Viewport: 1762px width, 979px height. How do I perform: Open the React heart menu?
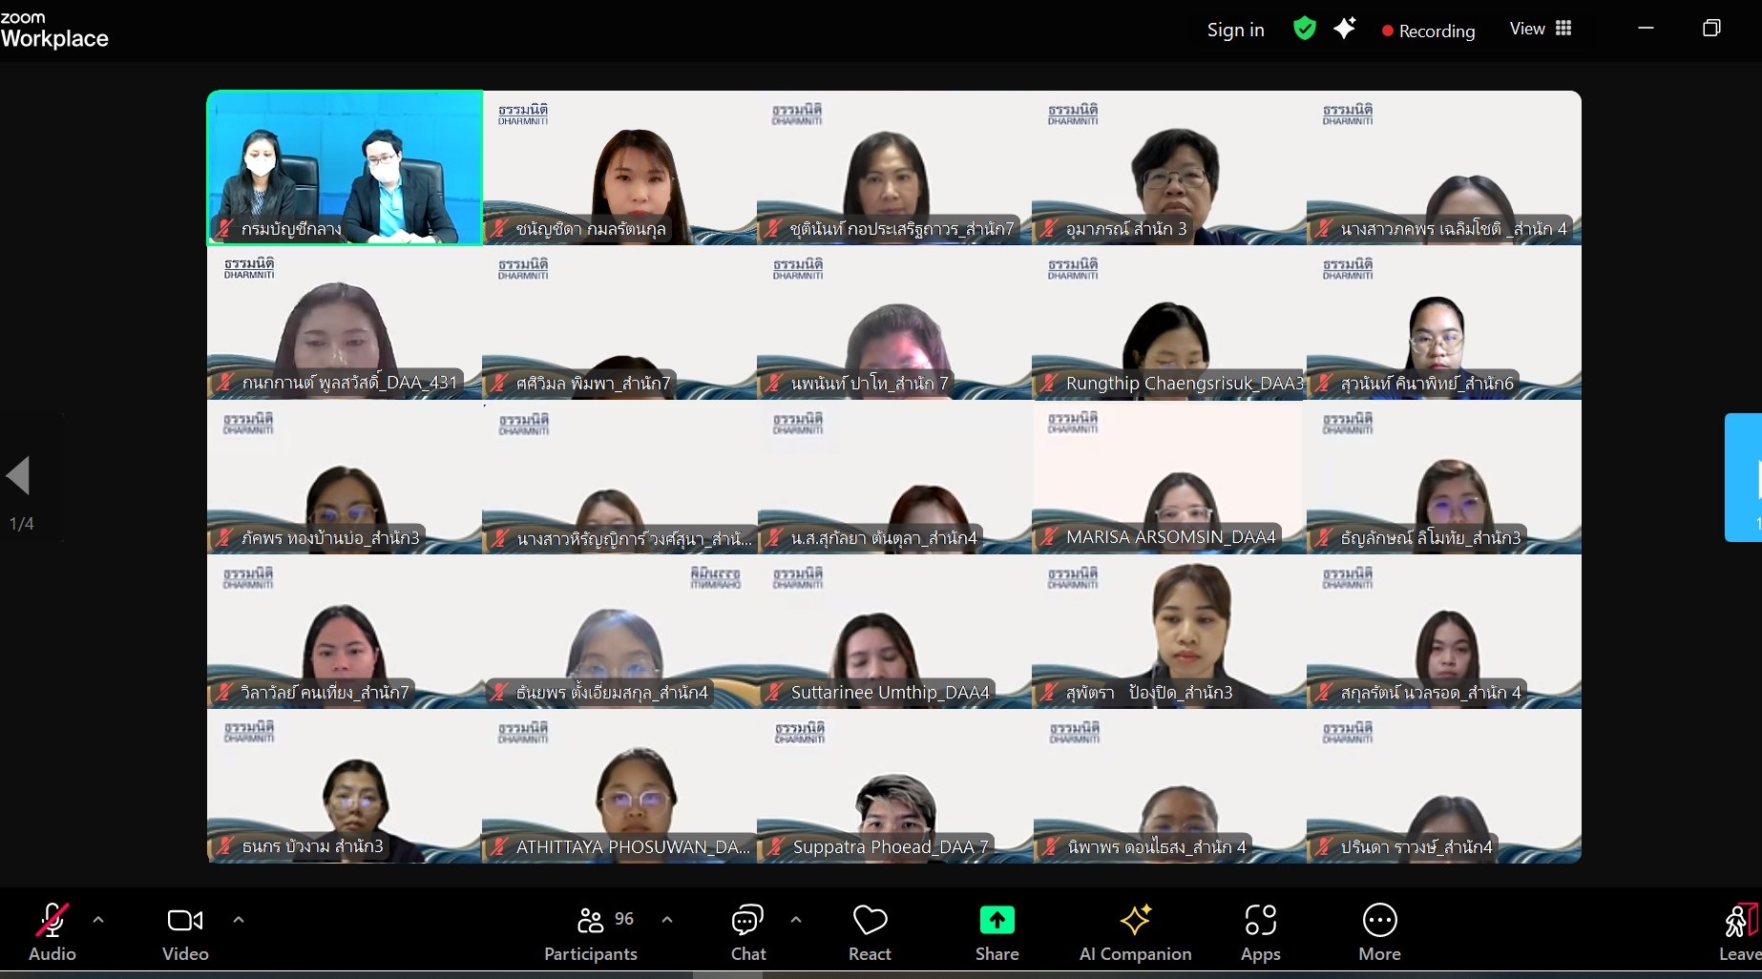click(x=870, y=932)
